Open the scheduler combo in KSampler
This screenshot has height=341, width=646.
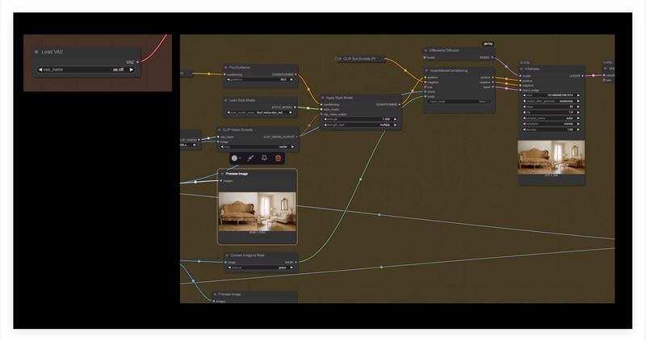point(551,124)
